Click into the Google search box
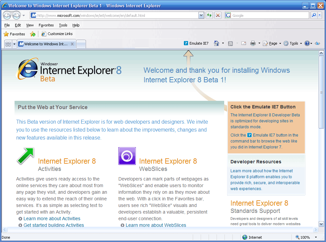This screenshot has height=242, width=326. pyautogui.click(x=270, y=16)
